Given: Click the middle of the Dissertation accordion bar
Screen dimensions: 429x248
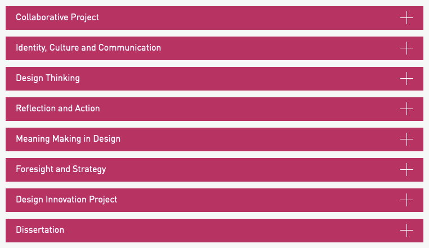Looking at the screenshot, I should (x=214, y=231).
